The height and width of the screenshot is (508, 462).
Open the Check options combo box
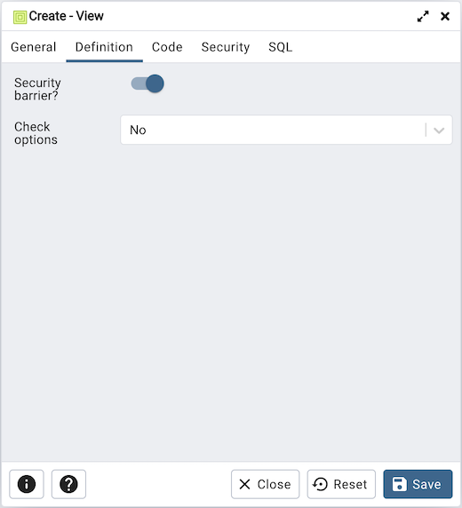pos(286,130)
